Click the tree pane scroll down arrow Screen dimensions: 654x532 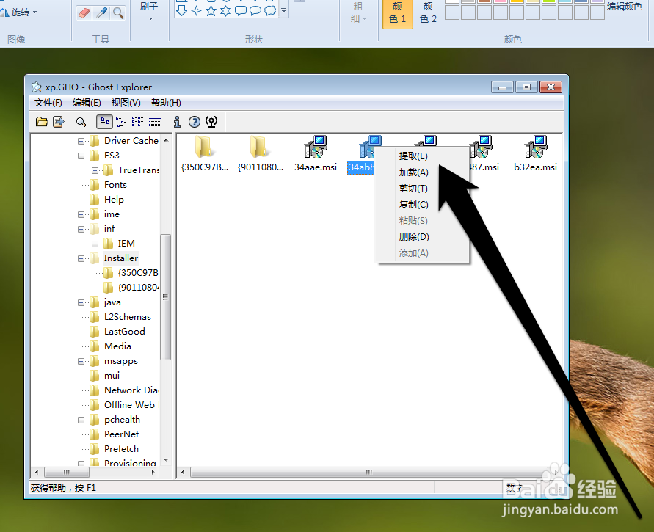point(166,460)
